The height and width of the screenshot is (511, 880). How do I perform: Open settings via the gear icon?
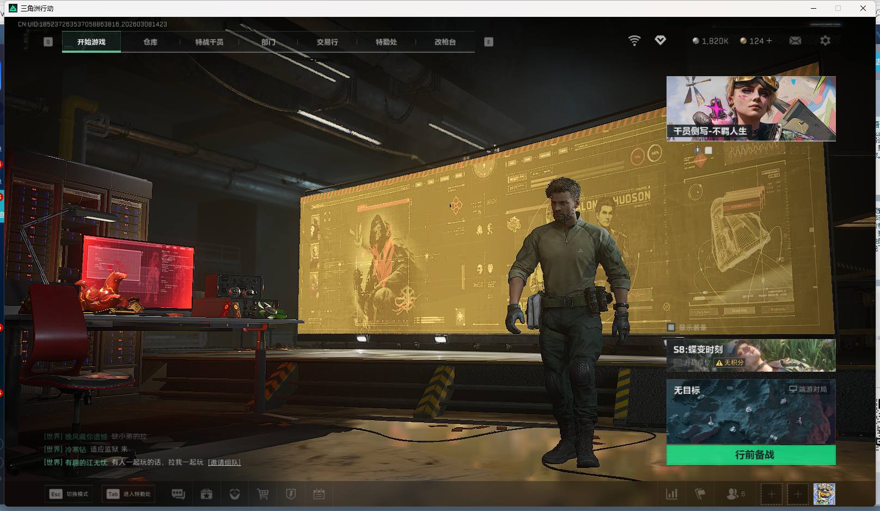825,41
